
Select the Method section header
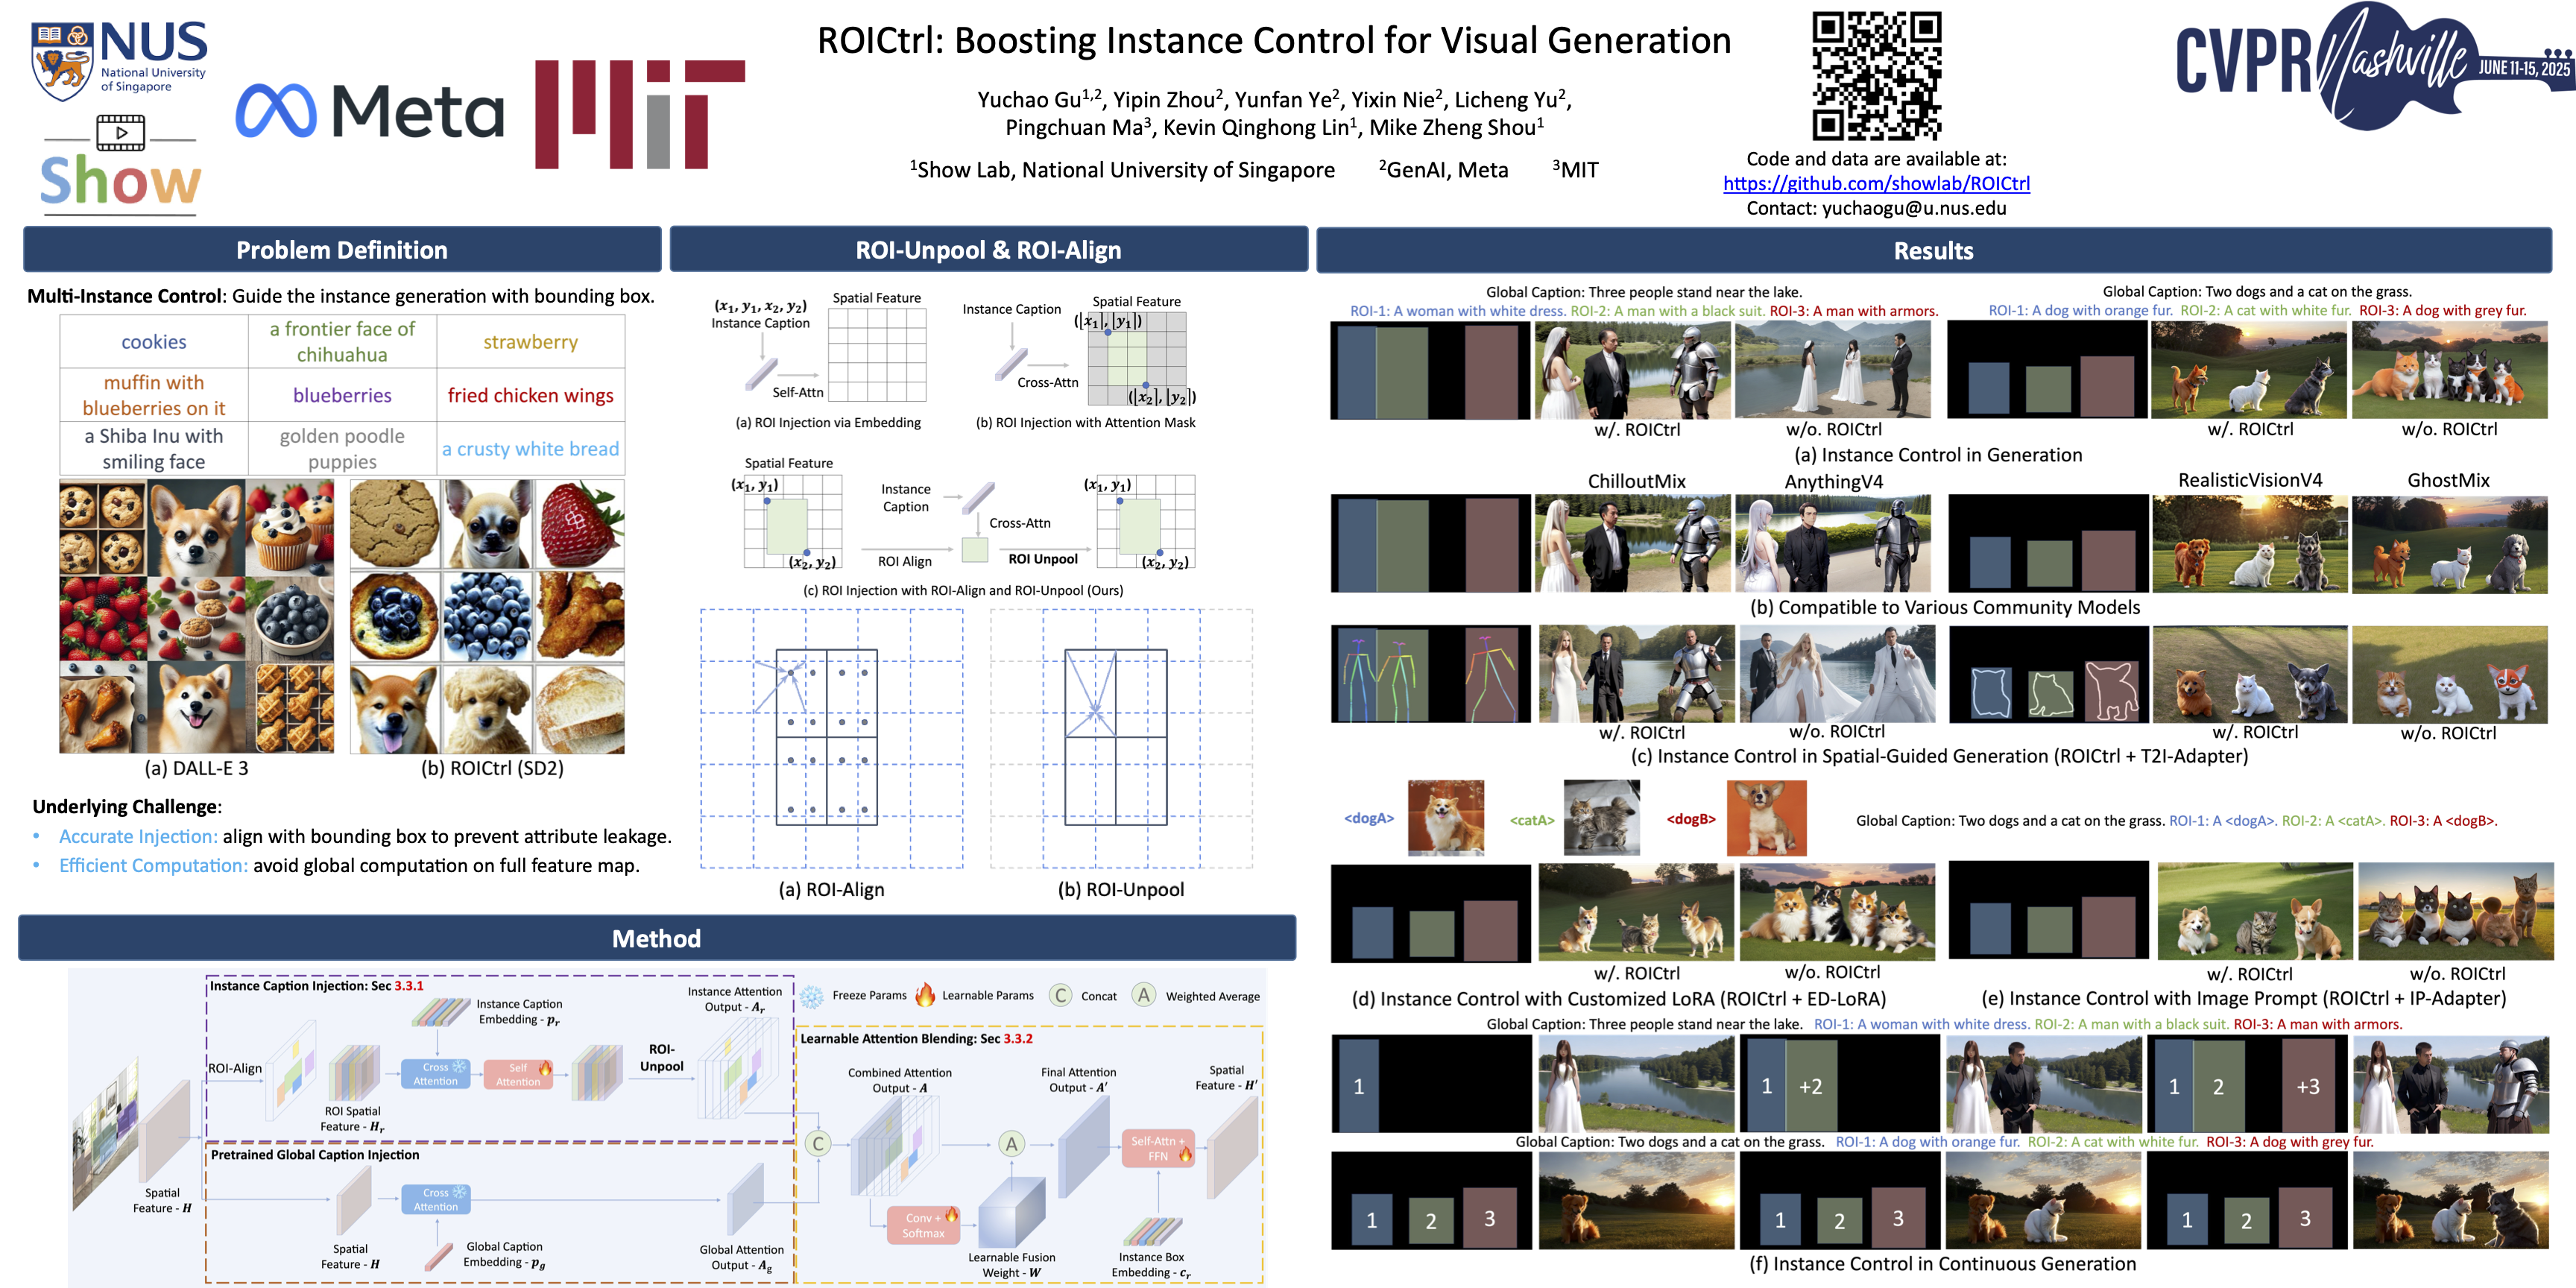tap(656, 938)
